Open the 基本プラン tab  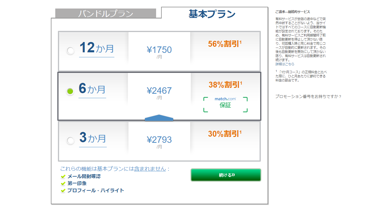(212, 14)
